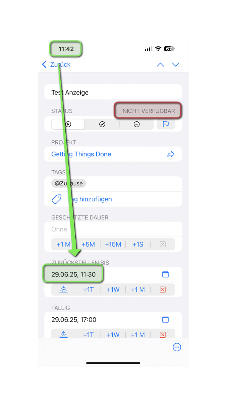
Task: Edit the task title Test Anzeige
Action: coord(113,92)
